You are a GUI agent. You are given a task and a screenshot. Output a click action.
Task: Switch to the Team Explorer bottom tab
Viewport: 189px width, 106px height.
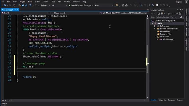[180, 100]
